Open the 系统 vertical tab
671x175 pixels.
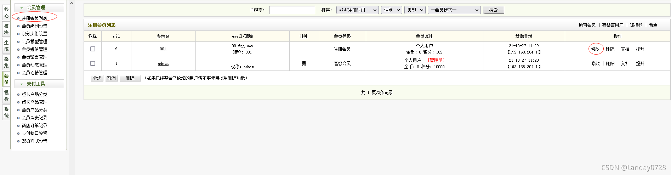point(6,112)
